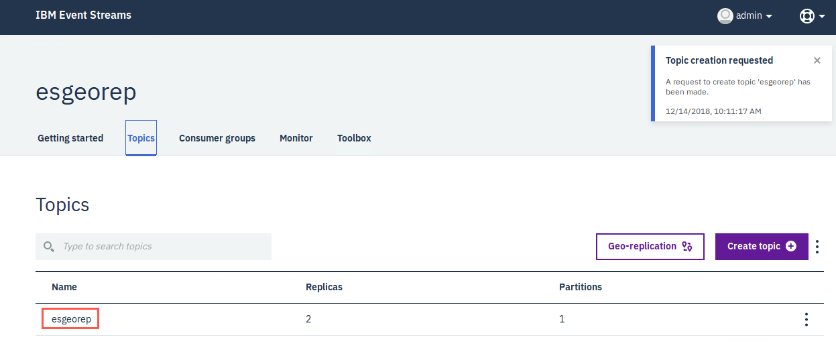The height and width of the screenshot is (360, 836).
Task: Select the Topics tab
Action: tap(141, 138)
